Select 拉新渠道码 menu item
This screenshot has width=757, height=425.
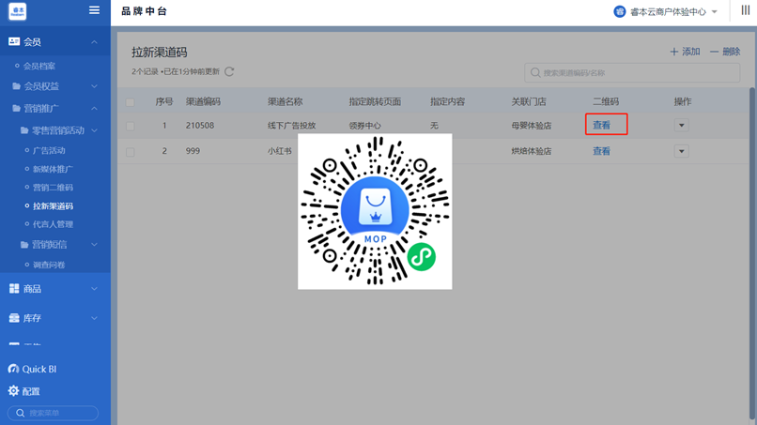click(53, 206)
